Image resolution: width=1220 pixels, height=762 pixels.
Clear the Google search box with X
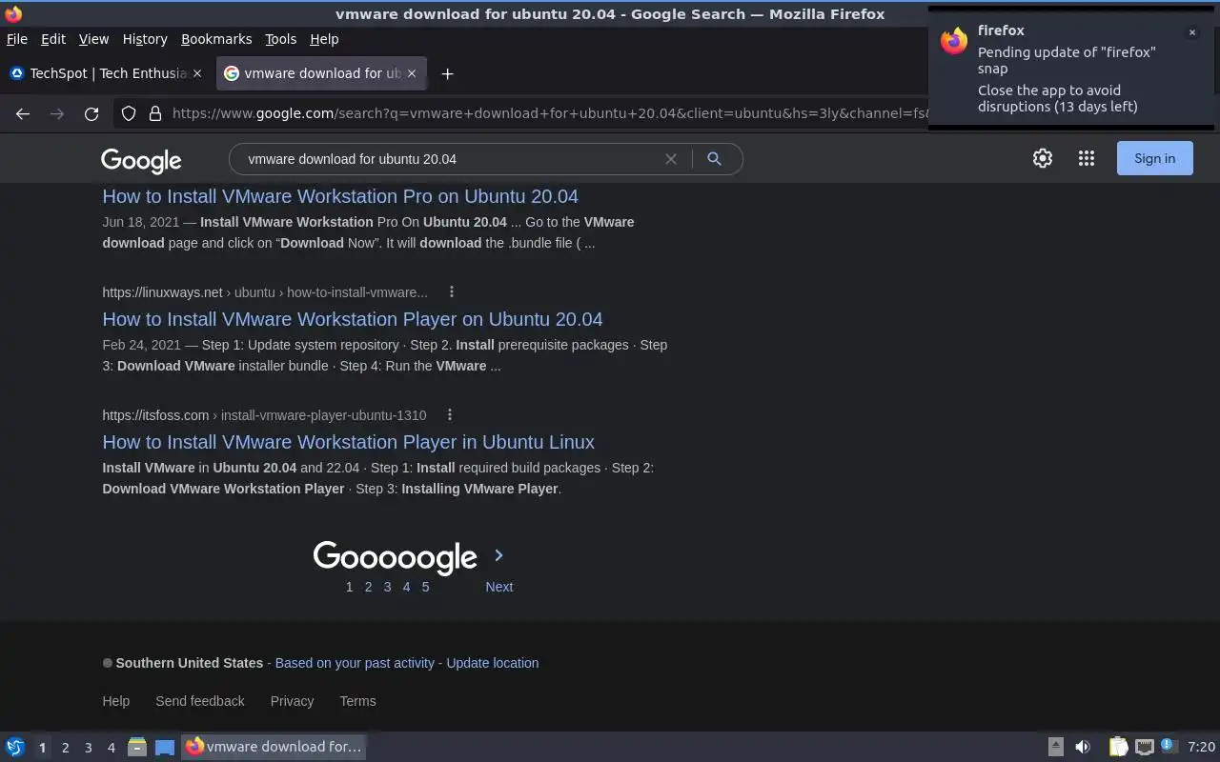(x=671, y=159)
